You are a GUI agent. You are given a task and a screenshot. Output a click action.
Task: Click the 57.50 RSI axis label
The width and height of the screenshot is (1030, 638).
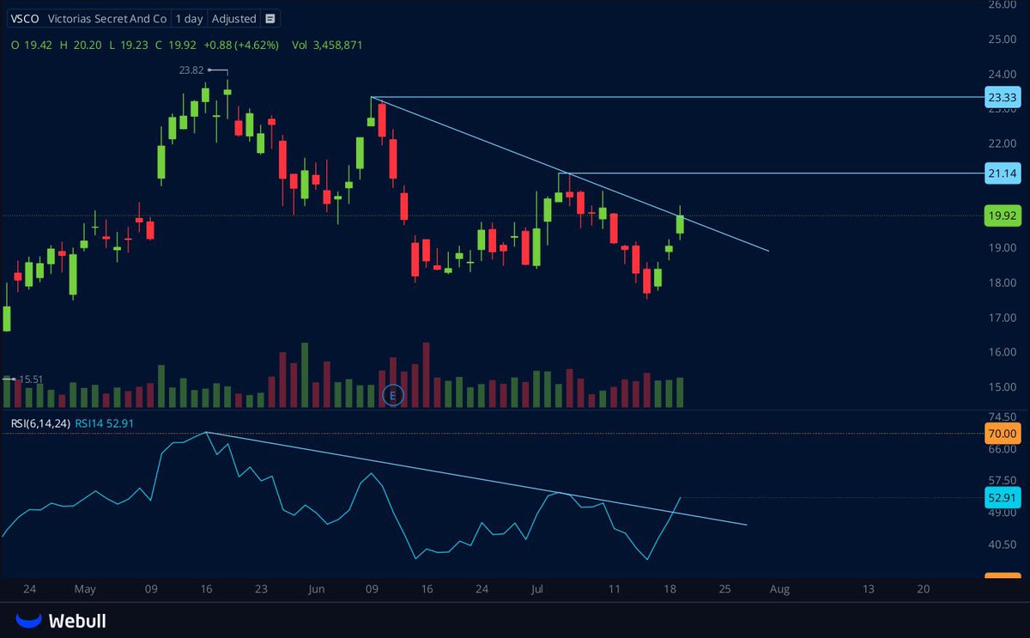(x=1003, y=479)
